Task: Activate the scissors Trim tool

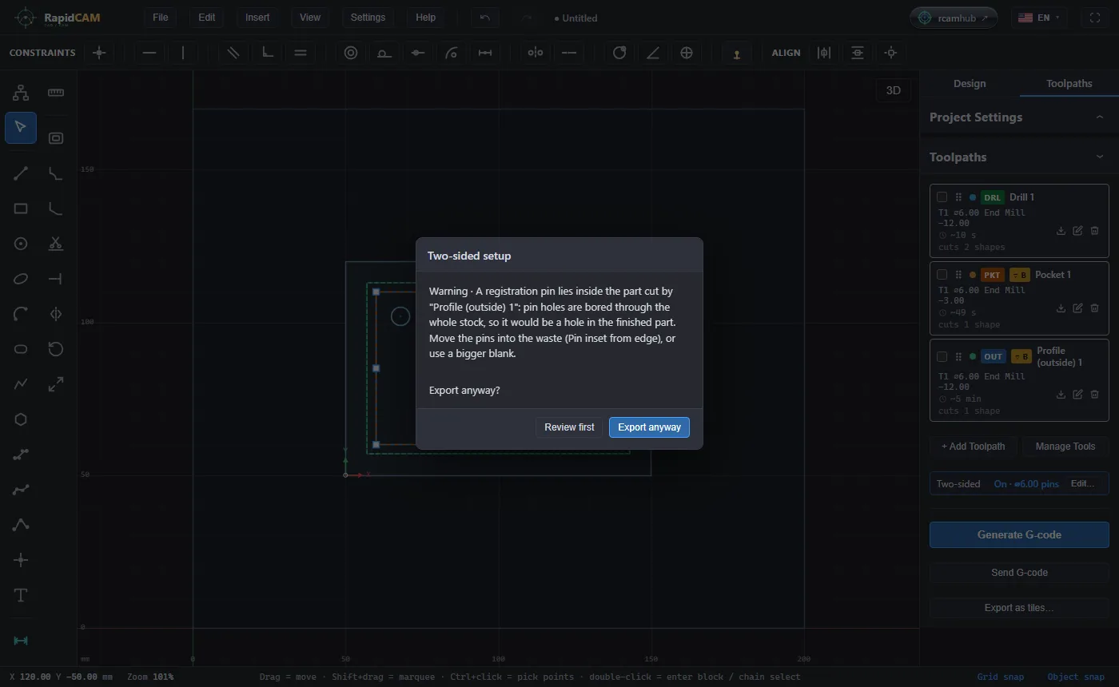Action: 56,244
